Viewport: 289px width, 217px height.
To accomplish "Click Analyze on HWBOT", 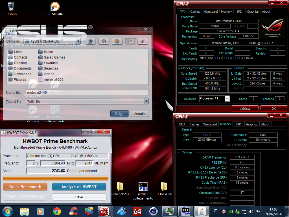I will point(79,187).
